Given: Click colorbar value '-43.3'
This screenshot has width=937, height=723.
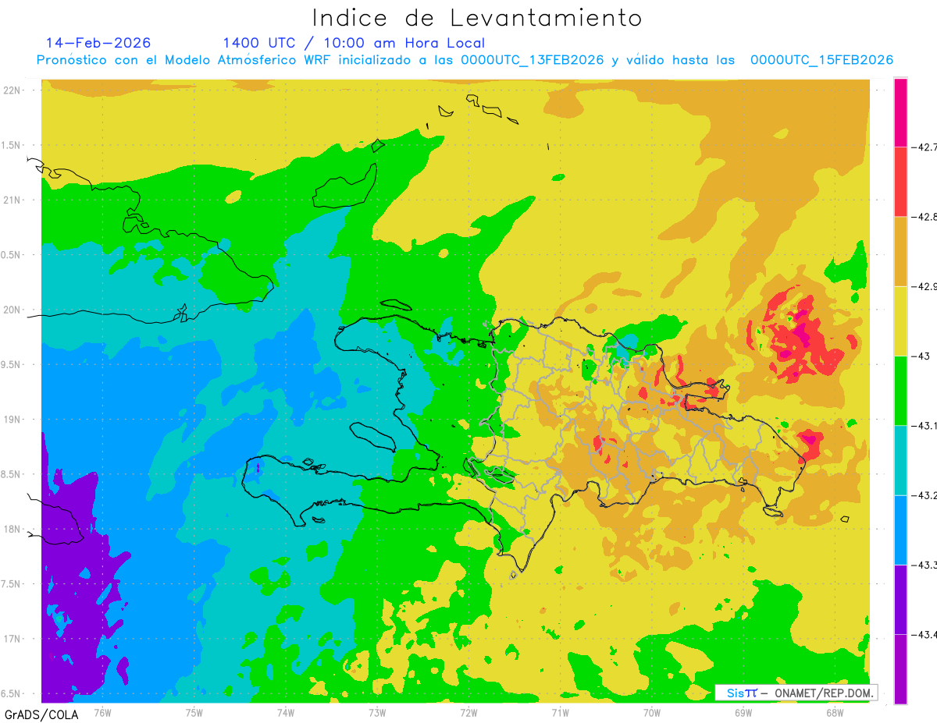Looking at the screenshot, I should 925,565.
